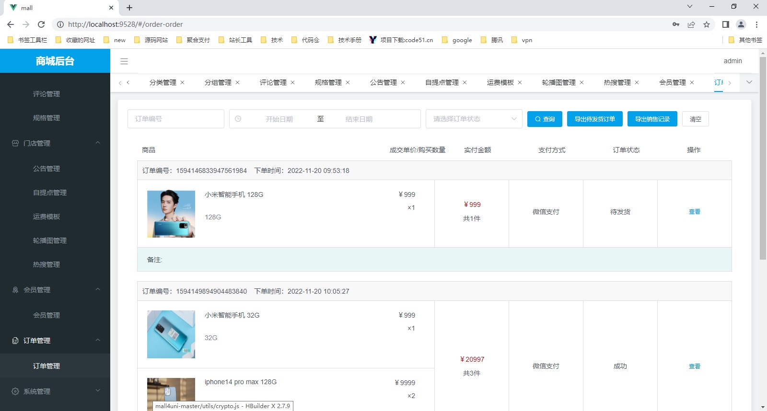The width and height of the screenshot is (767, 411).
Task: Close the 评论管理 tab
Action: pyautogui.click(x=292, y=82)
